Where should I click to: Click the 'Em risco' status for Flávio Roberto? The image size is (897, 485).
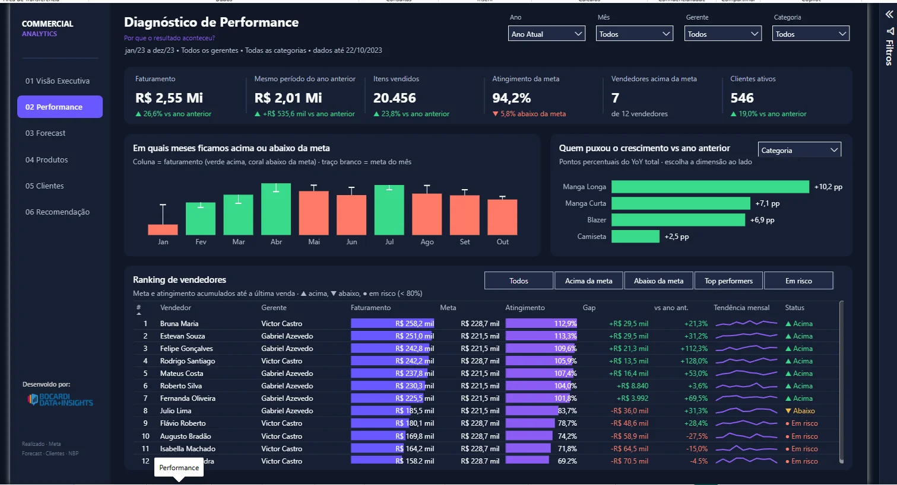801,423
